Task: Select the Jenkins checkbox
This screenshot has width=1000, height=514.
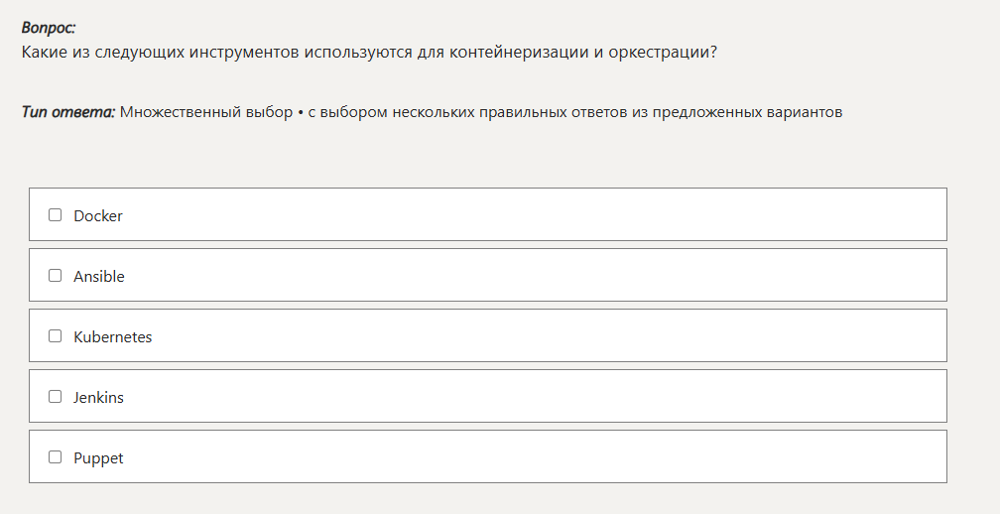Action: click(x=56, y=396)
